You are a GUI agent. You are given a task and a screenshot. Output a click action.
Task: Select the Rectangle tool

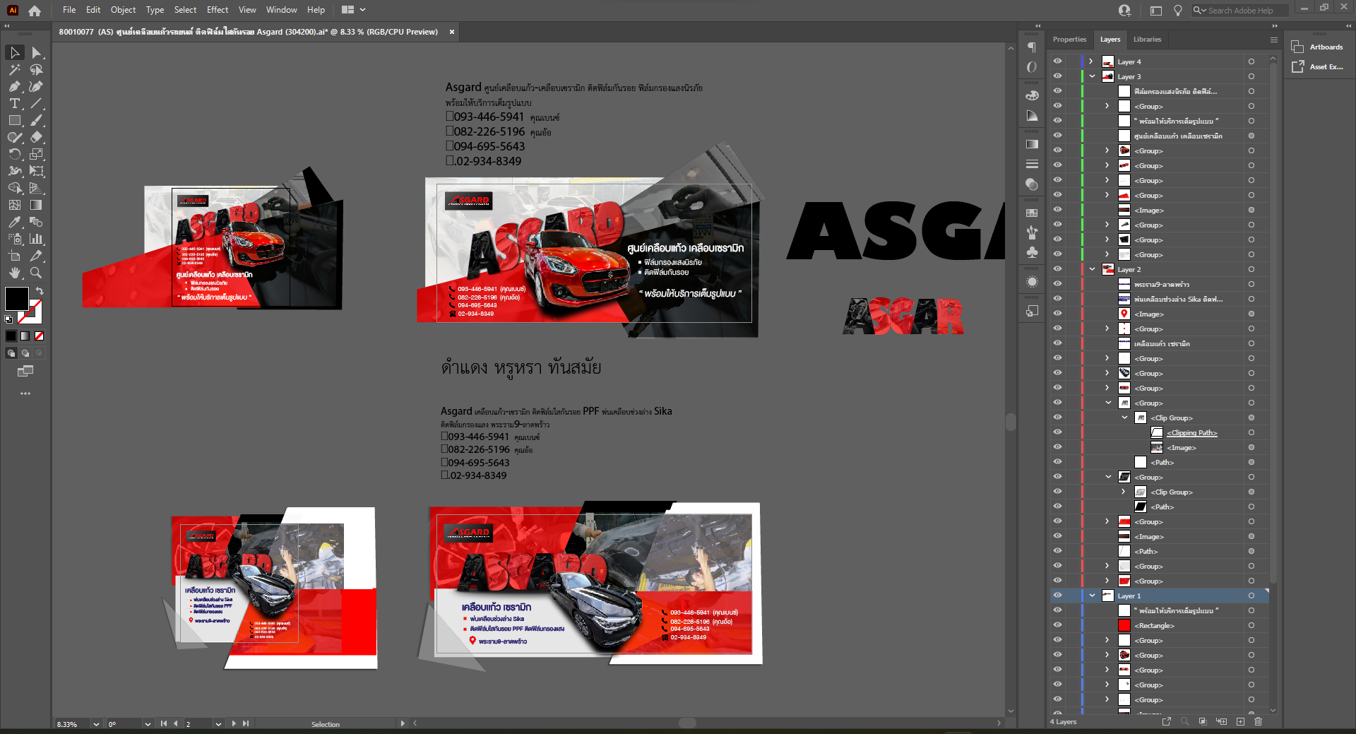[x=14, y=120]
